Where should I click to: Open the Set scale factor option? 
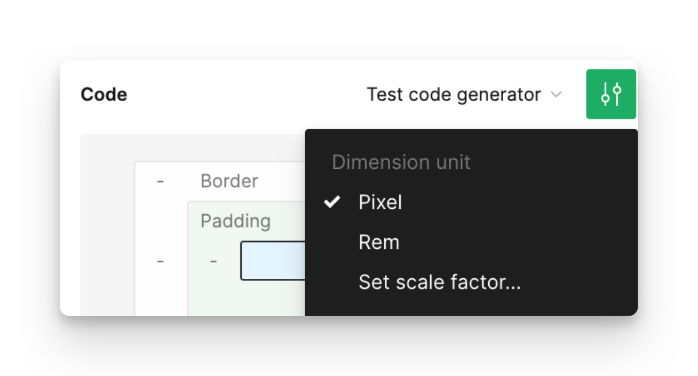click(x=471, y=282)
